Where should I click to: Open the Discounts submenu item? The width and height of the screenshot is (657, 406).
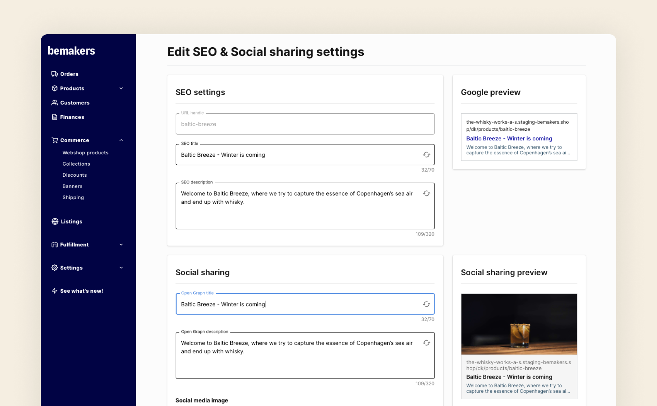pos(75,175)
